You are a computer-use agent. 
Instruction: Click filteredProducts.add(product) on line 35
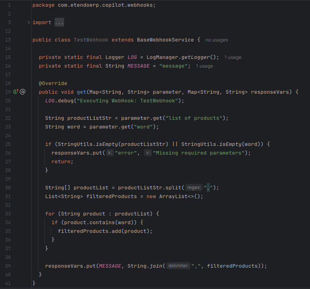pyautogui.click(x=105, y=231)
